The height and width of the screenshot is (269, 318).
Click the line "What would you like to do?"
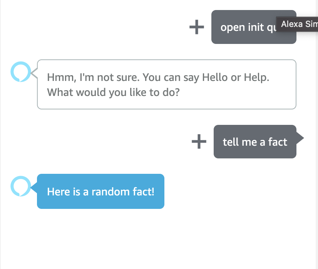[113, 92]
